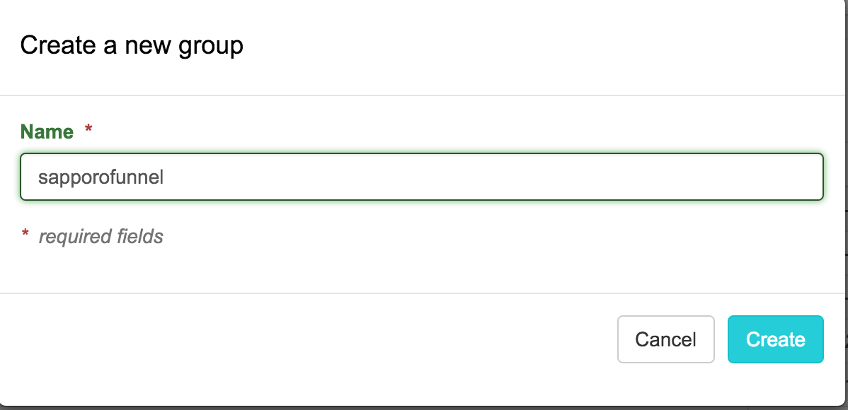This screenshot has height=410, width=848.
Task: Confirm group creation with Create
Action: coord(775,339)
